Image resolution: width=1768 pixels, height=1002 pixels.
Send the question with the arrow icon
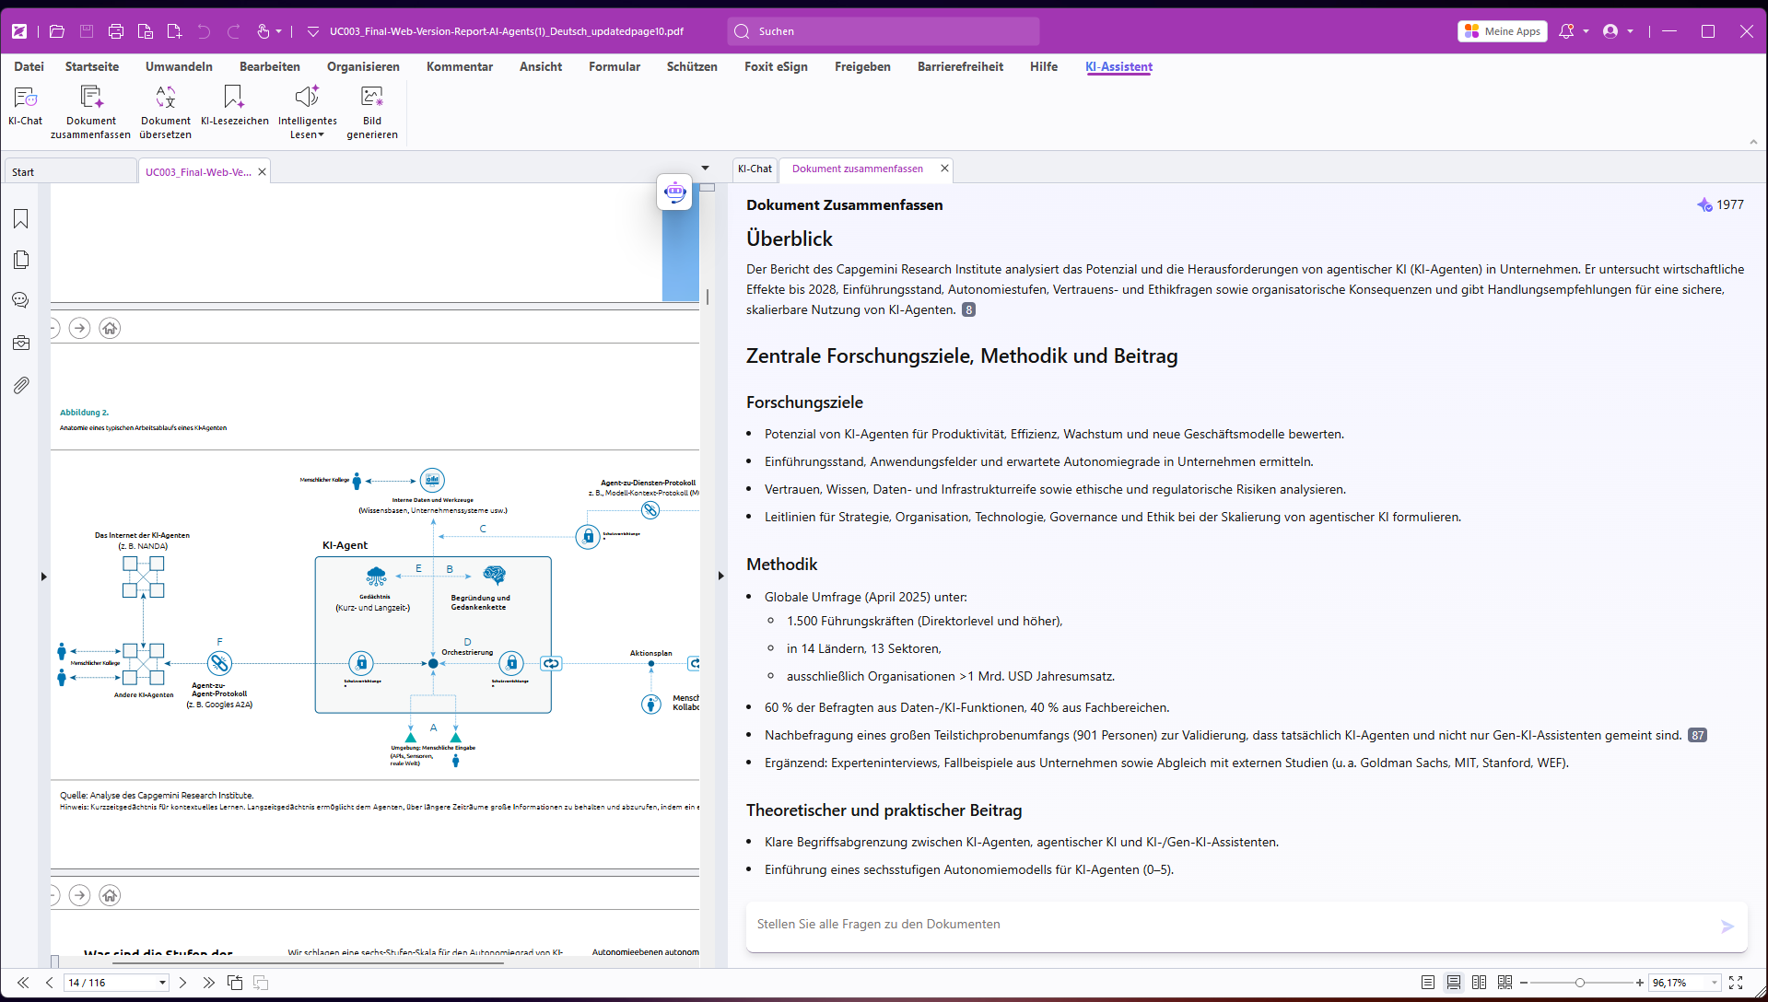point(1727,926)
